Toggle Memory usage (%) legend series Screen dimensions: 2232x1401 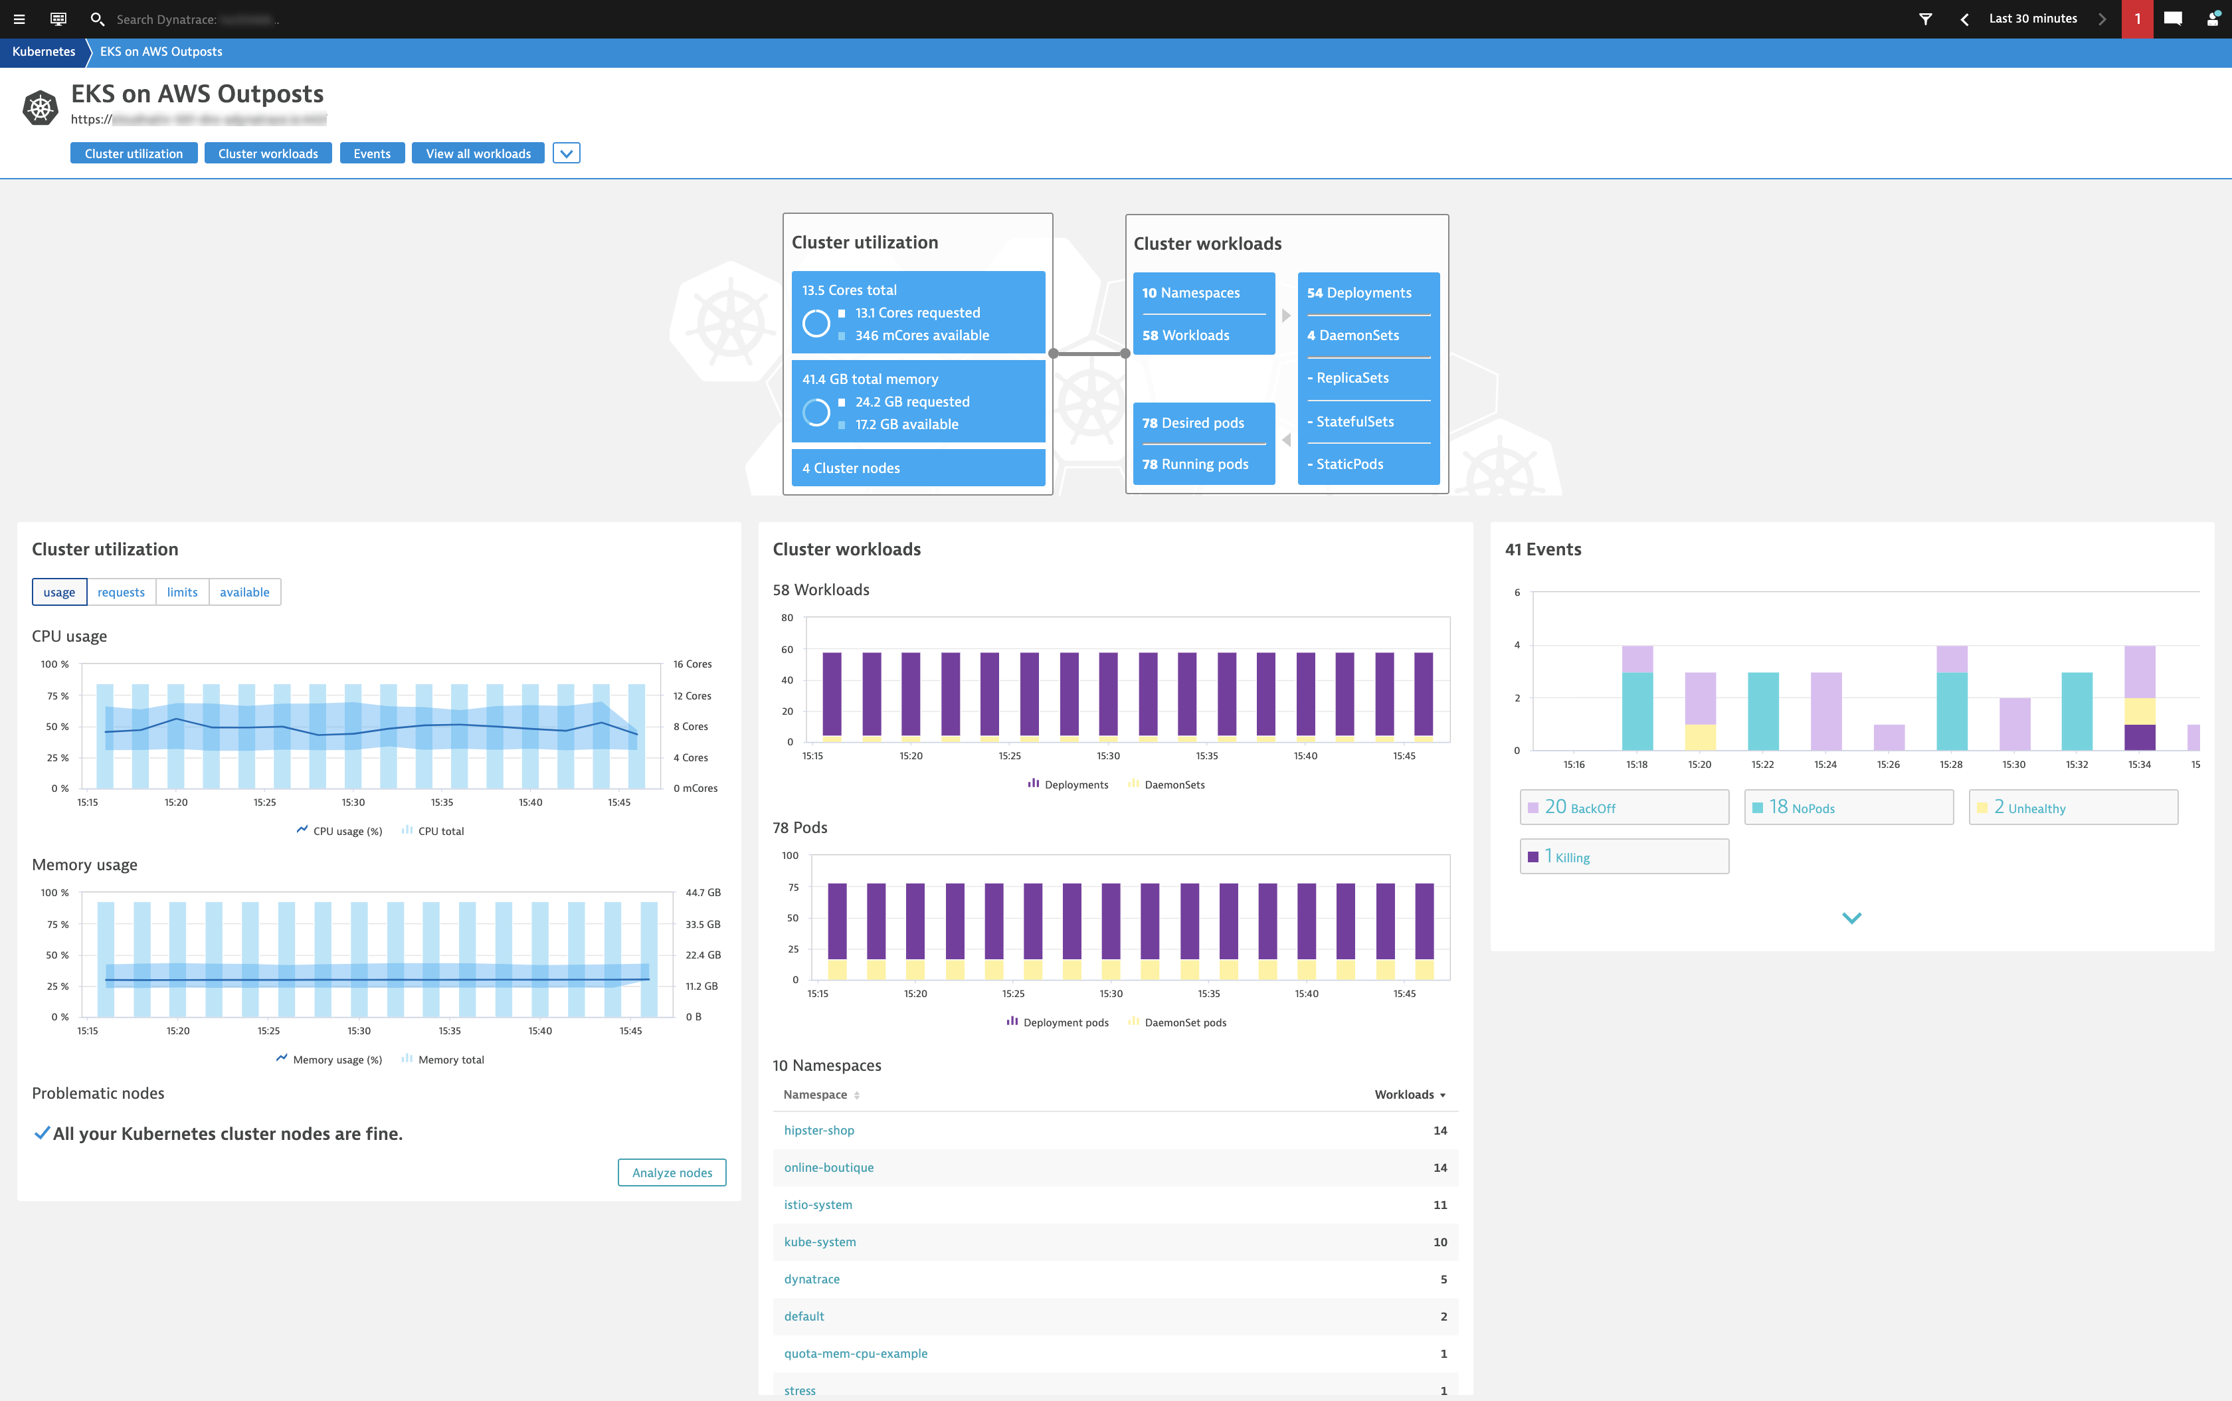coord(329,1059)
